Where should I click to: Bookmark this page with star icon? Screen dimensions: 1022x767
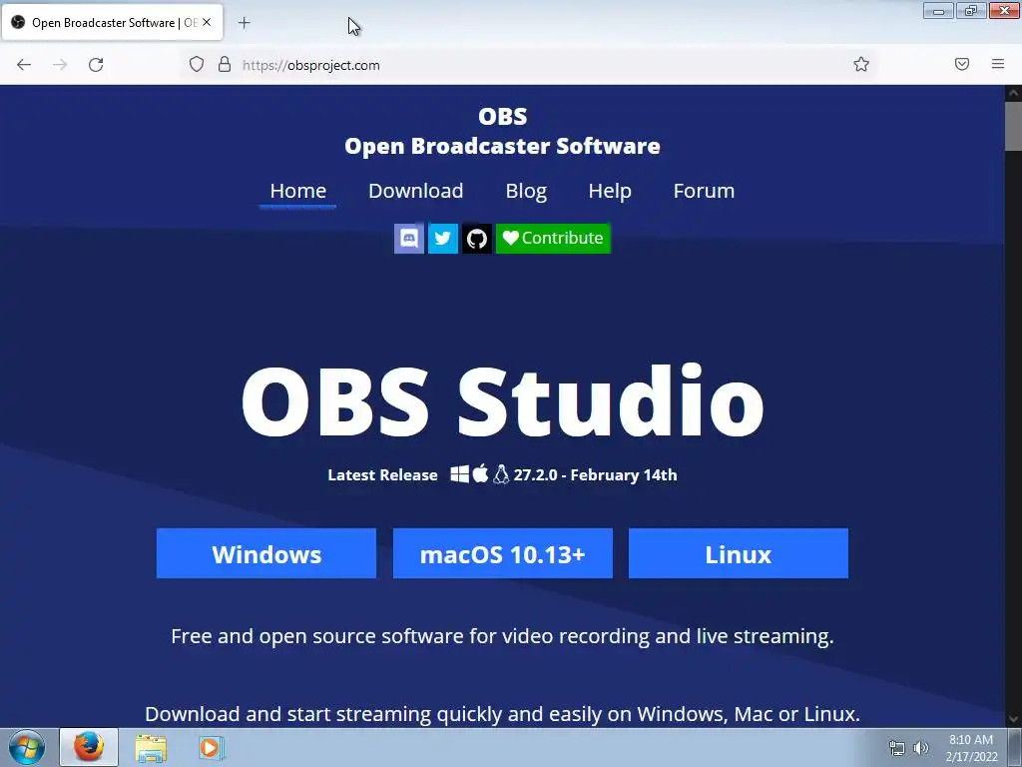(x=861, y=65)
